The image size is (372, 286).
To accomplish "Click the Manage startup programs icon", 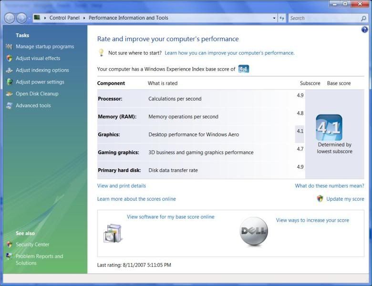I will point(9,47).
